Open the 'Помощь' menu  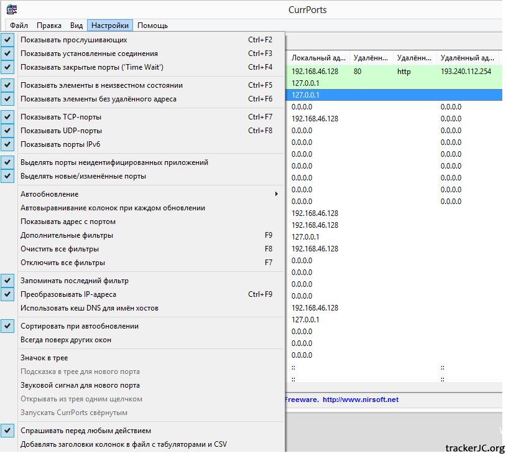152,26
